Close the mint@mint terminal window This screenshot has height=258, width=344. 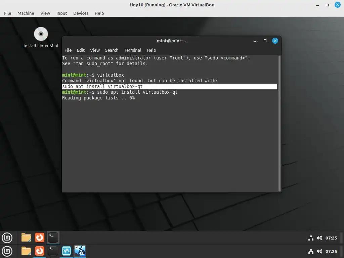[275, 41]
